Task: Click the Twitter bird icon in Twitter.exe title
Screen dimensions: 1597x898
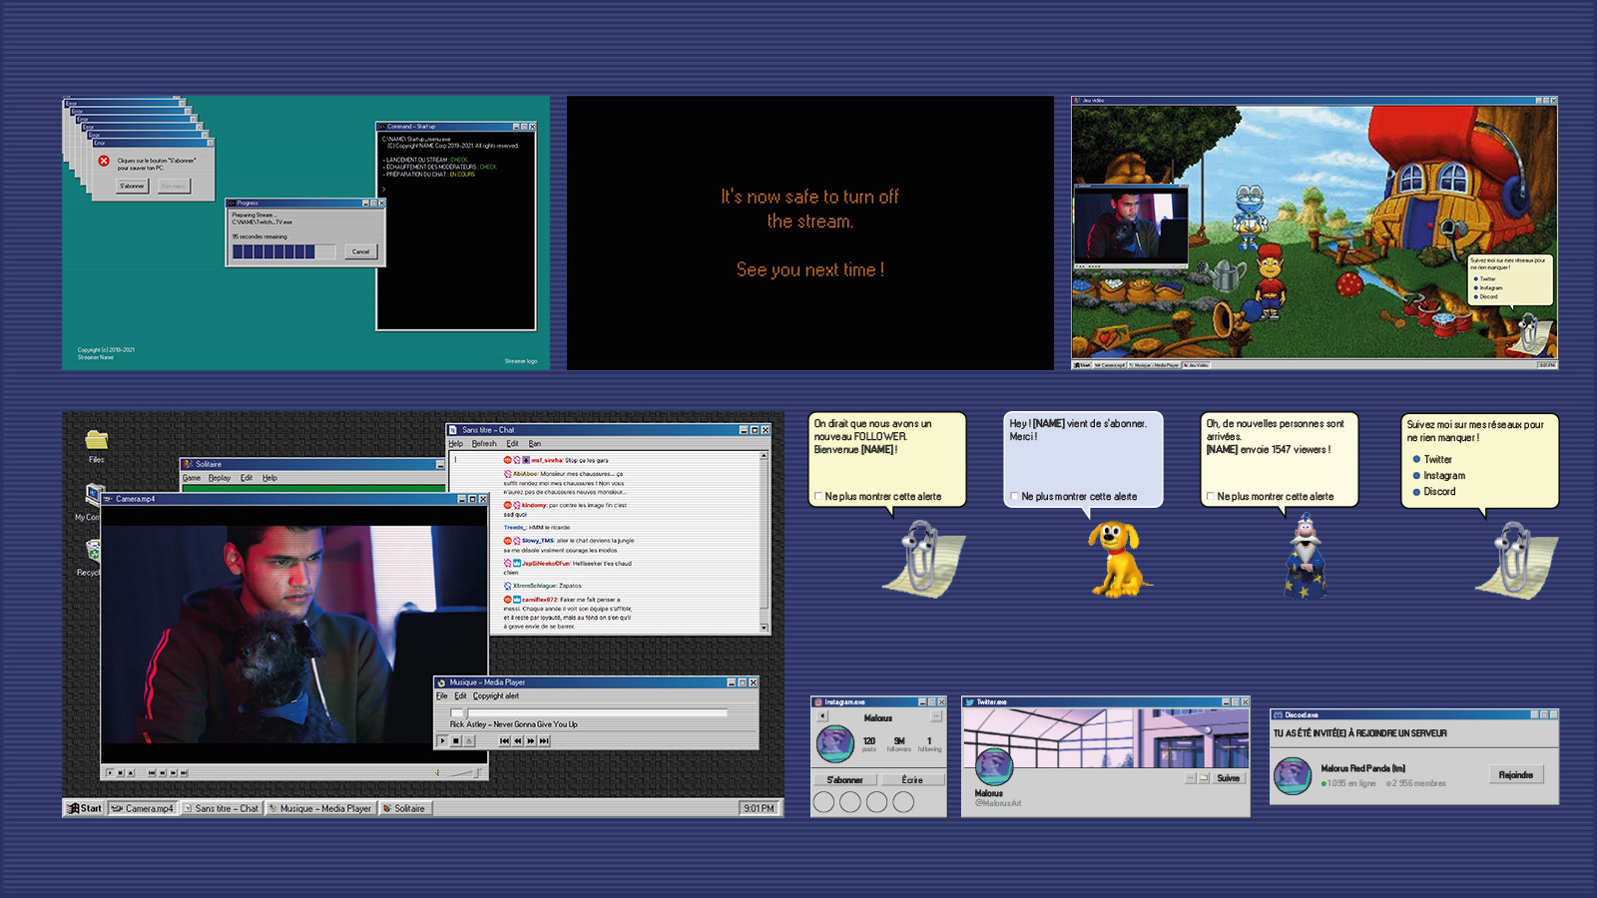Action: pyautogui.click(x=969, y=702)
